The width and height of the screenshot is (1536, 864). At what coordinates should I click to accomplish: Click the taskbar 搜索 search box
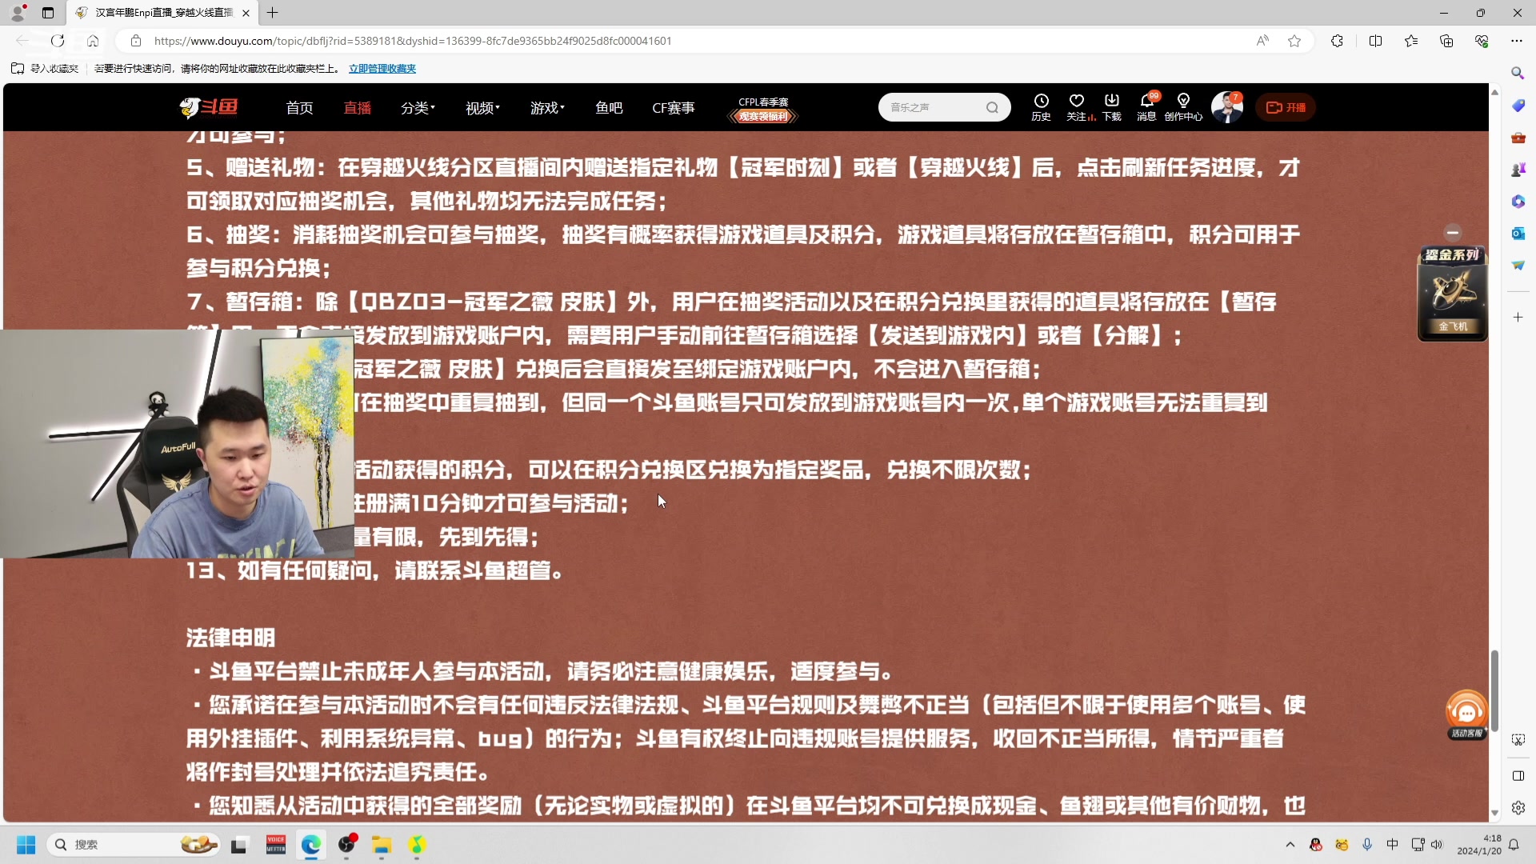click(x=134, y=845)
